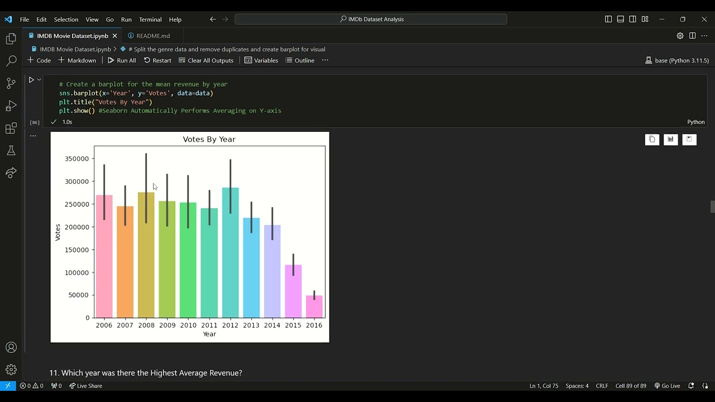Click the VS Code logo icon
This screenshot has width=715, height=402.
click(8, 19)
